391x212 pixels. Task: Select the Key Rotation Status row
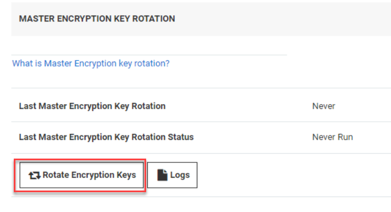point(201,137)
